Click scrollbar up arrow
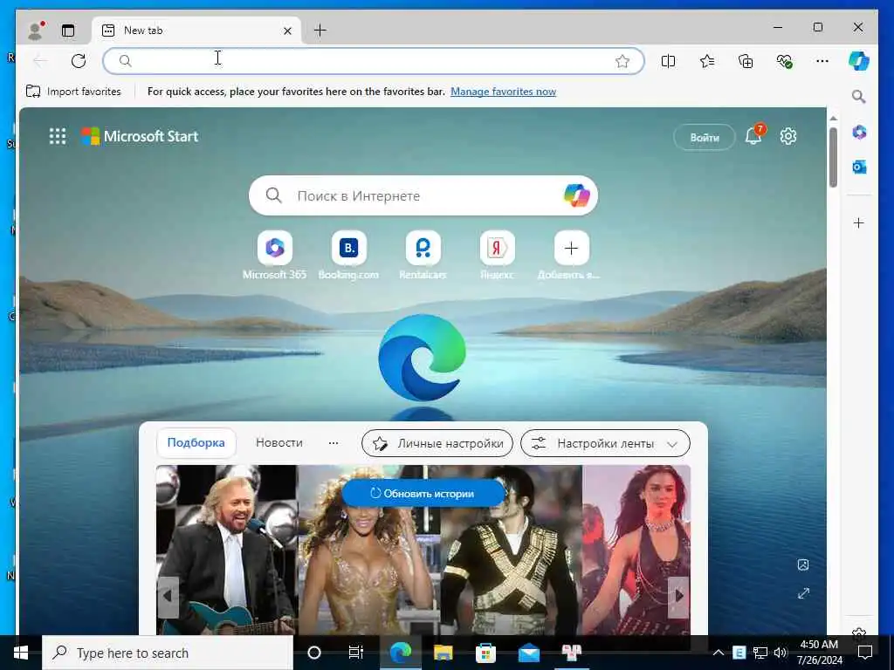This screenshot has height=670, width=894. coord(833,118)
